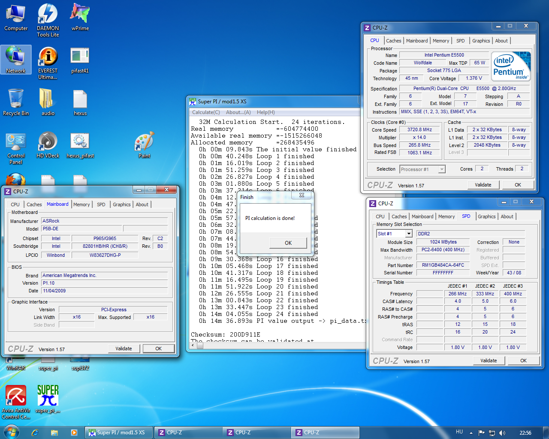Open Windows Explorer from taskbar

pyautogui.click(x=54, y=433)
